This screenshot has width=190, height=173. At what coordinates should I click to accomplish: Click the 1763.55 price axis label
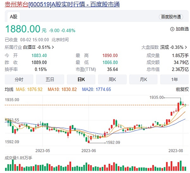[12, 120]
